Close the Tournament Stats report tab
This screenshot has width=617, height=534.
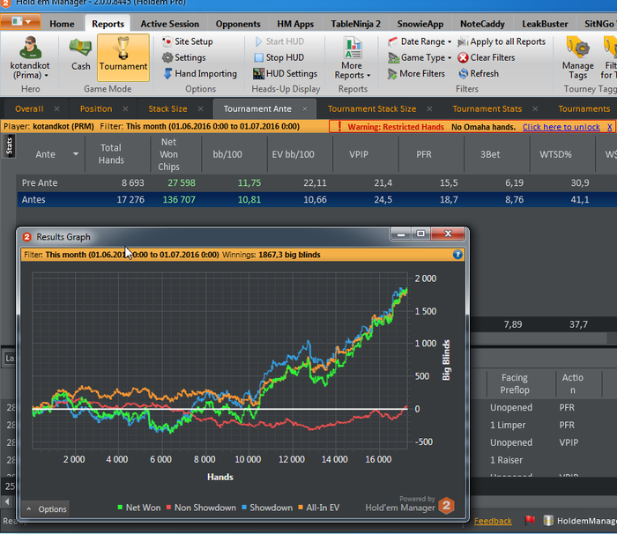[535, 109]
